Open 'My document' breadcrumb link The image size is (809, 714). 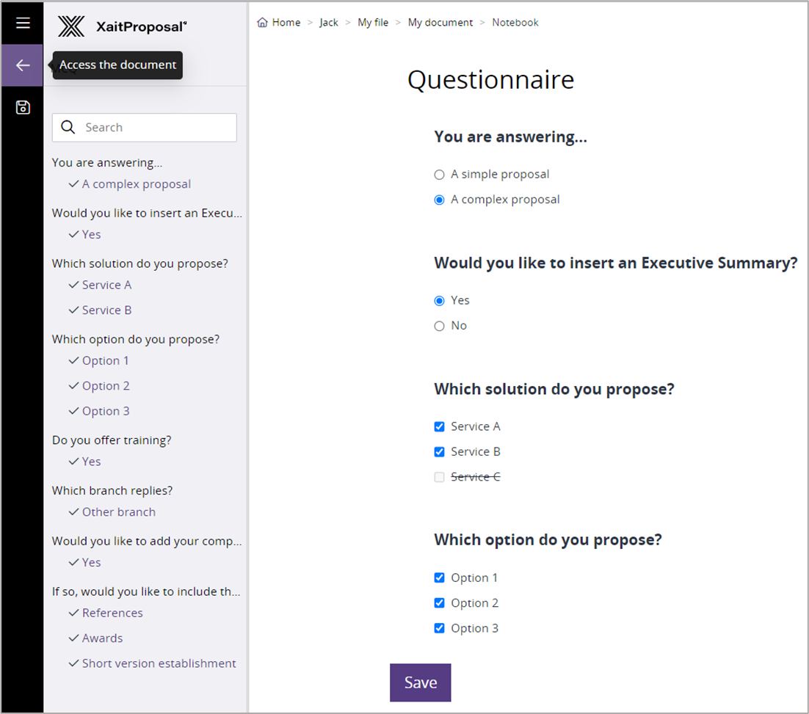pos(440,23)
